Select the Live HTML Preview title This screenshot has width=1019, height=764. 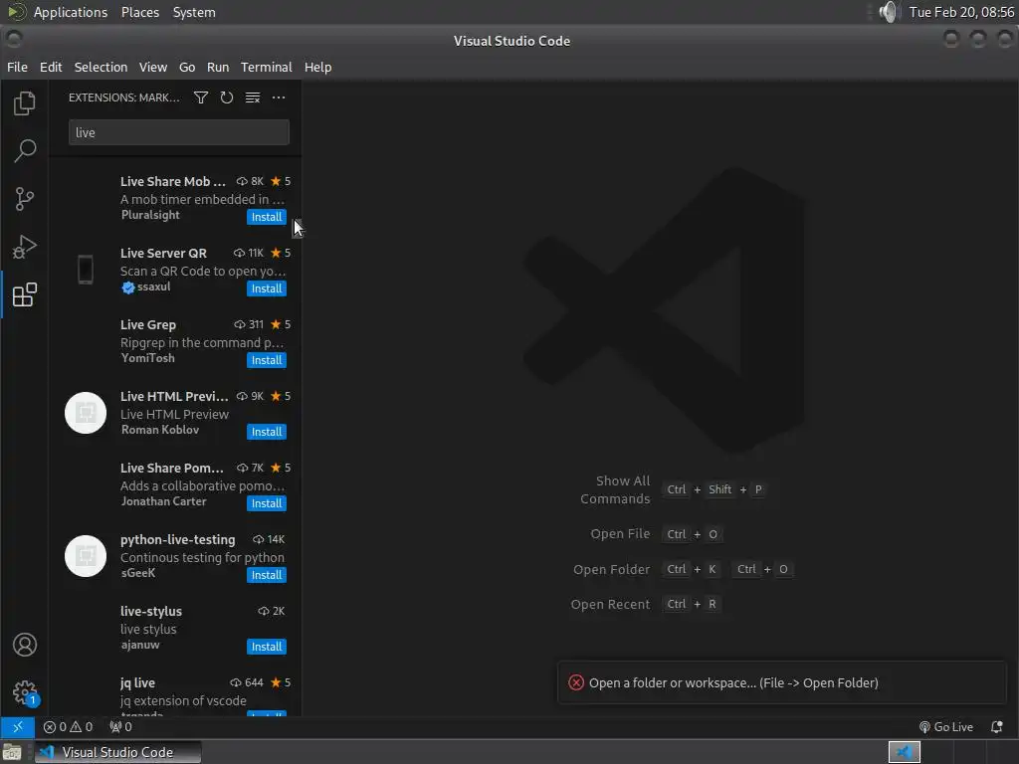tap(174, 396)
